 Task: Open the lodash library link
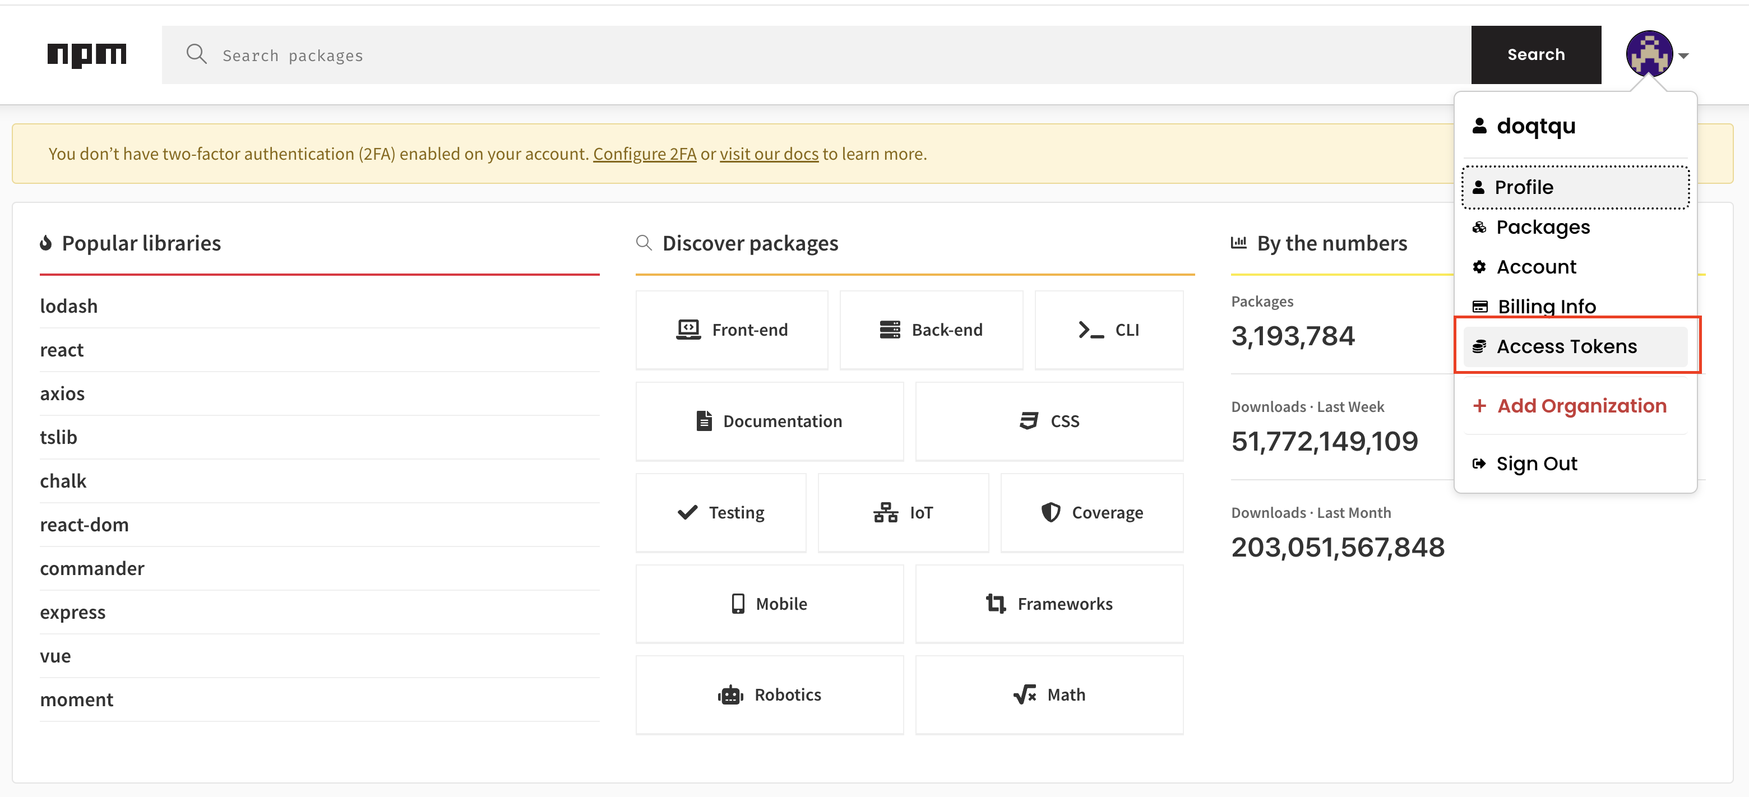pos(68,306)
